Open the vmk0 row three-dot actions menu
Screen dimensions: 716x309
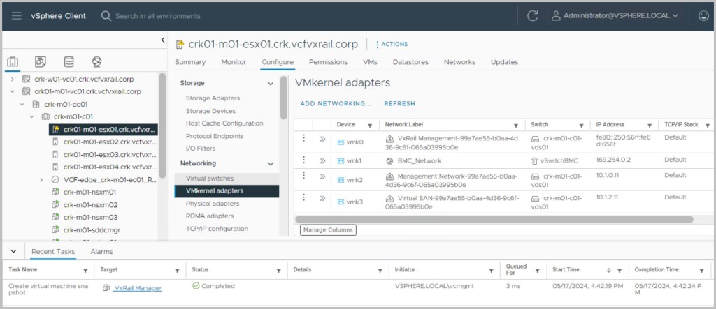pos(304,138)
